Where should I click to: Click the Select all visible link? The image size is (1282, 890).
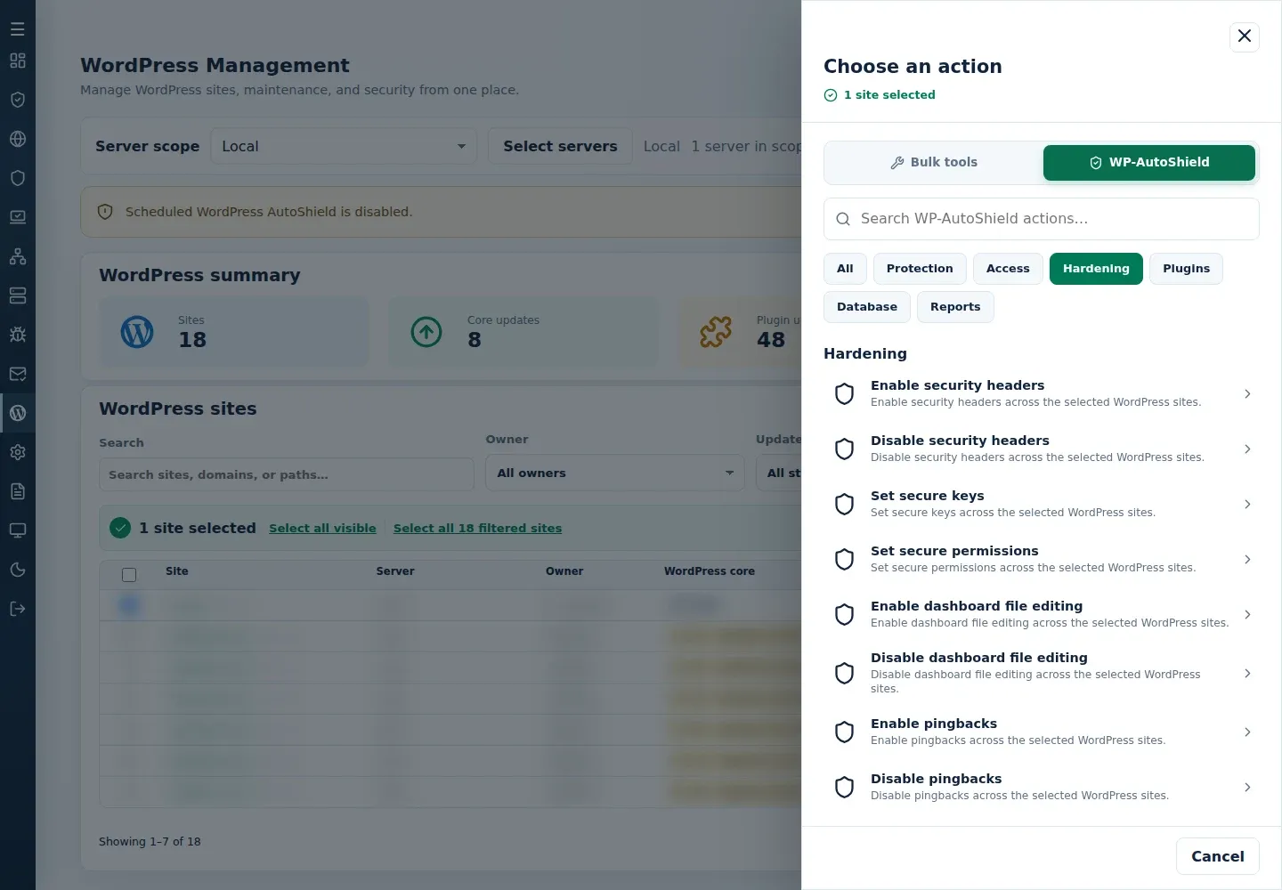(322, 528)
